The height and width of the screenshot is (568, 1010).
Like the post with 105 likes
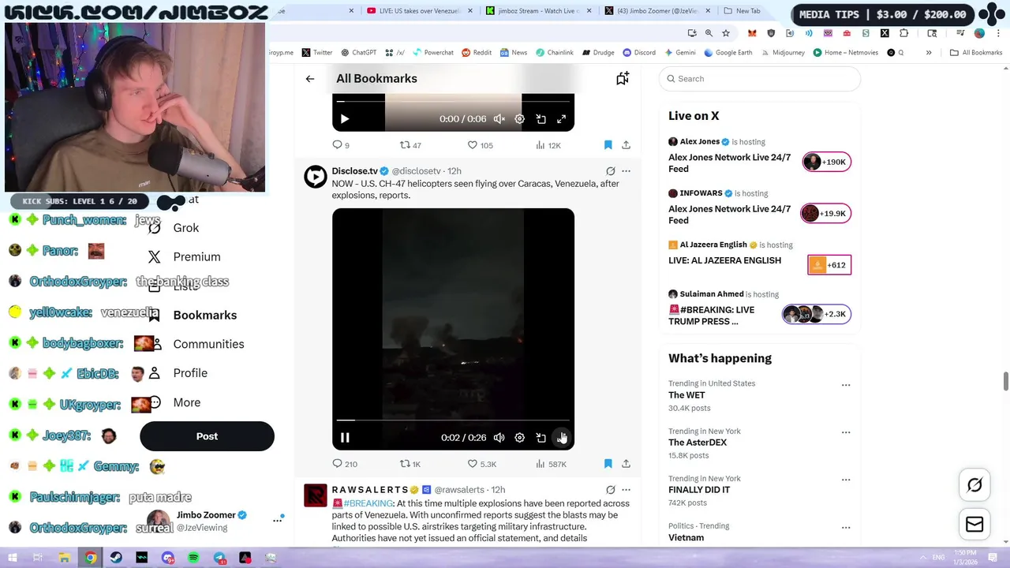coord(481,145)
